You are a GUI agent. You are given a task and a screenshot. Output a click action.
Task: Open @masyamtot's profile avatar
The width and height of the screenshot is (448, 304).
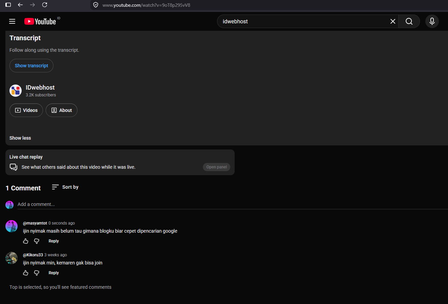[x=11, y=226]
